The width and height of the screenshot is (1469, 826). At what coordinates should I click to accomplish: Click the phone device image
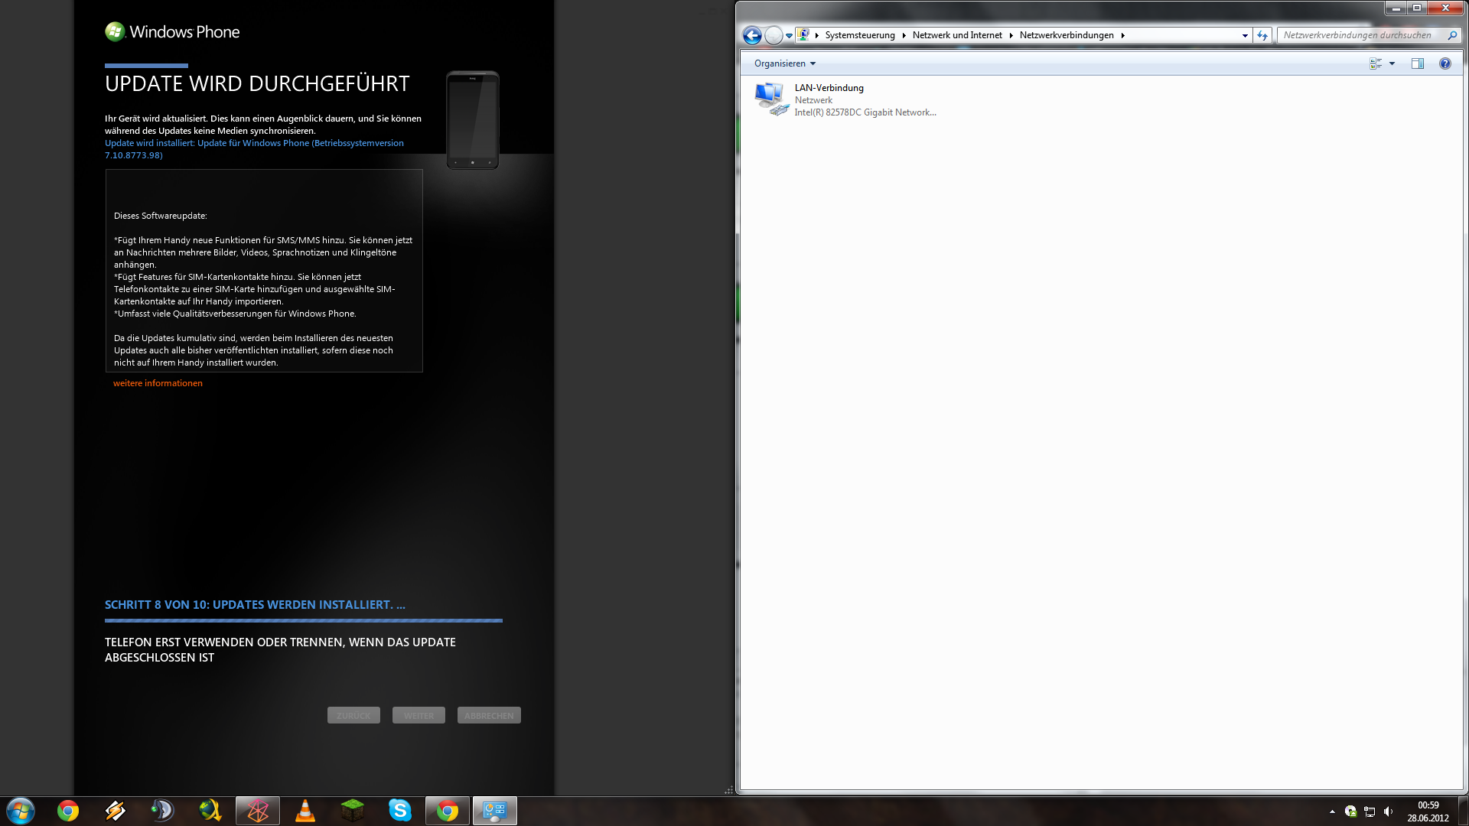coord(473,120)
